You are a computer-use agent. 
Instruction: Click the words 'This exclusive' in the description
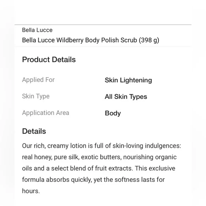[x=155, y=168]
